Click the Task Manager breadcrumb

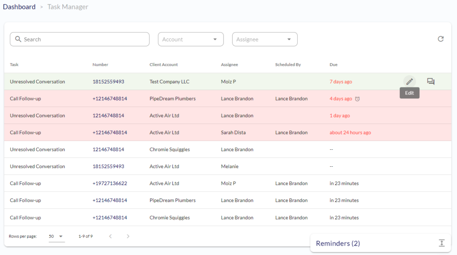click(68, 7)
